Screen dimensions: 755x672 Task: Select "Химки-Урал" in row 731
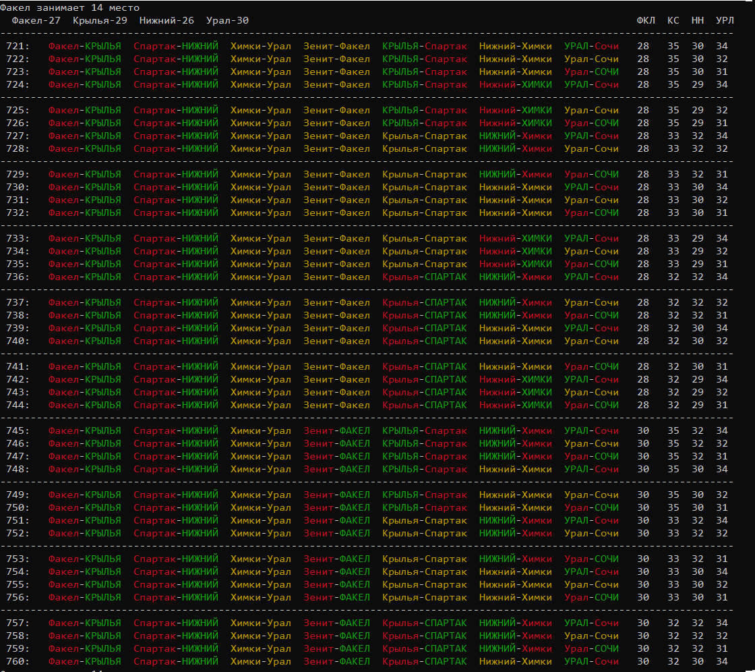(x=260, y=200)
